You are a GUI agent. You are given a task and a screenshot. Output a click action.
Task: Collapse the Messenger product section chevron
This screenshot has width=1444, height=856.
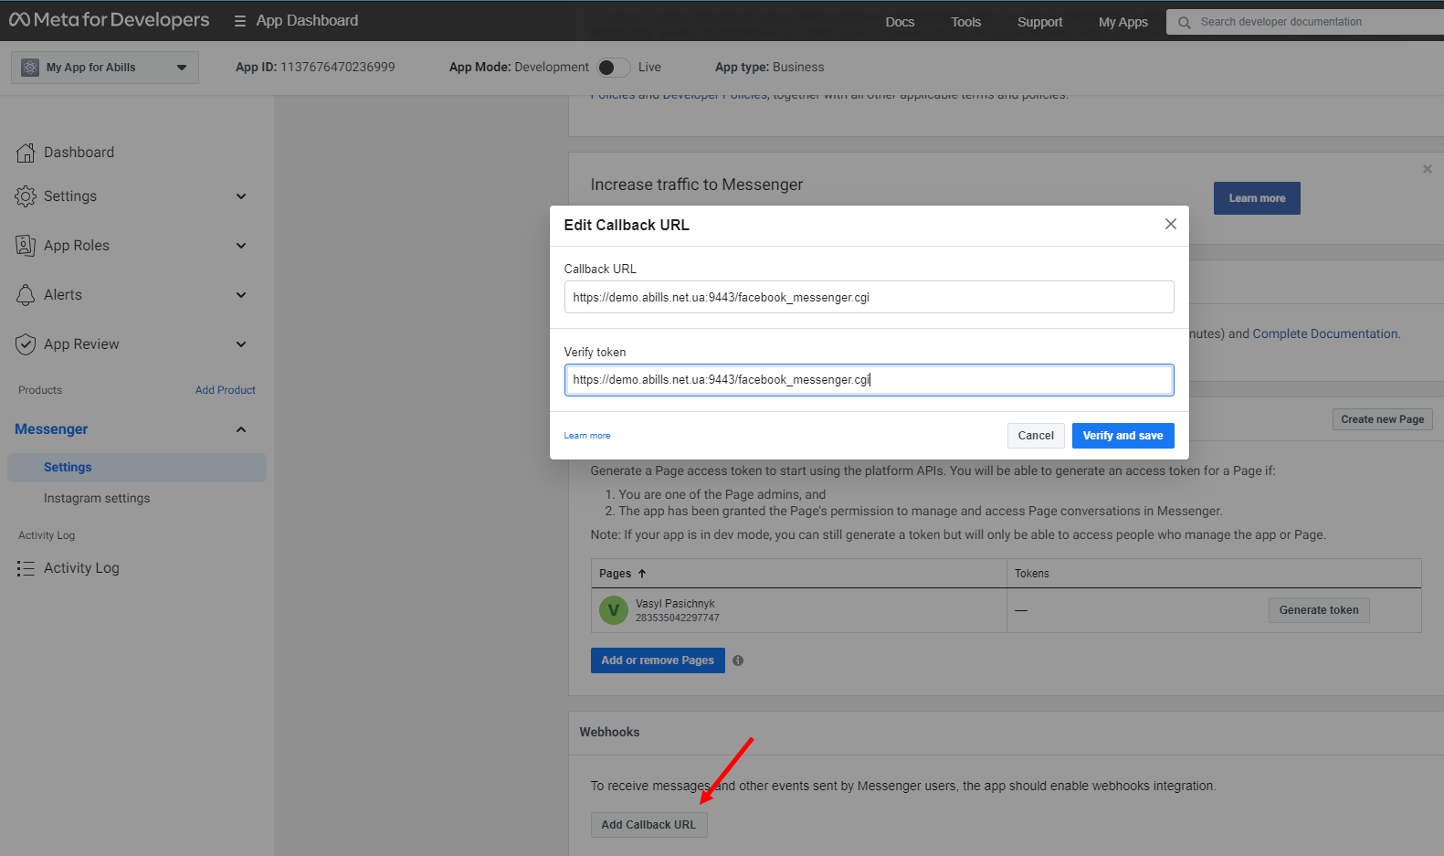241,429
